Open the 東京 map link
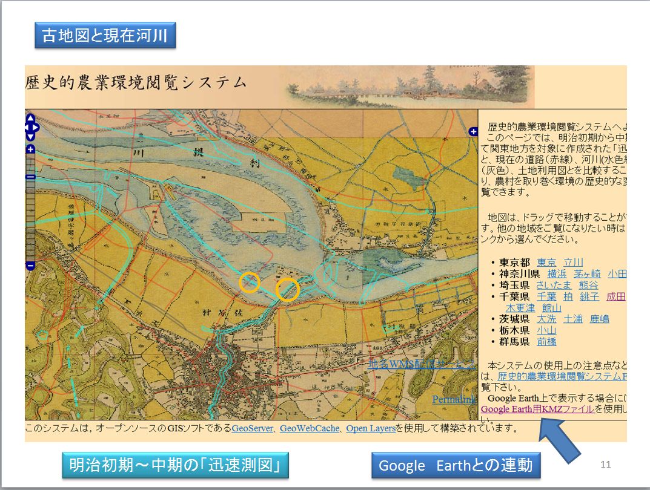650x490 pixels. click(x=546, y=263)
